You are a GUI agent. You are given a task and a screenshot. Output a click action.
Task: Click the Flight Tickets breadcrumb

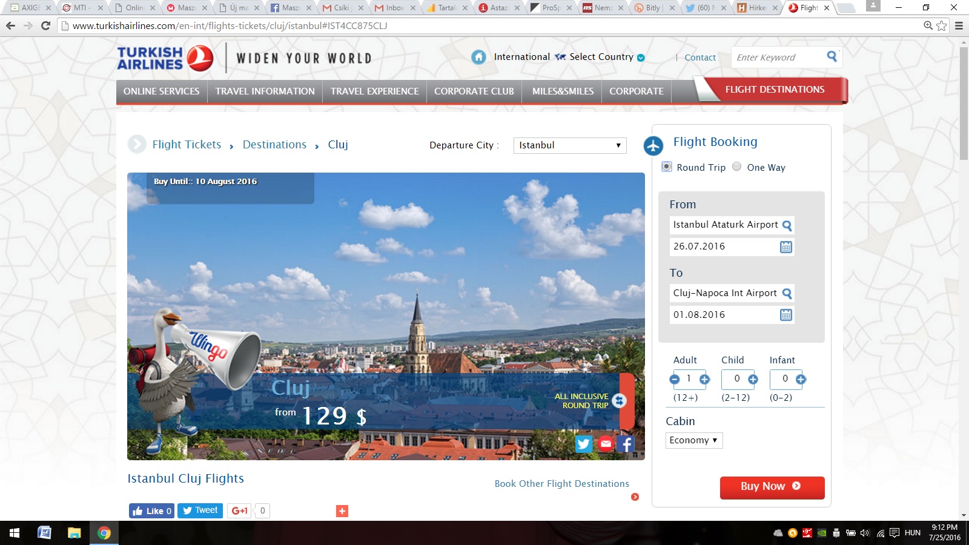pos(187,145)
